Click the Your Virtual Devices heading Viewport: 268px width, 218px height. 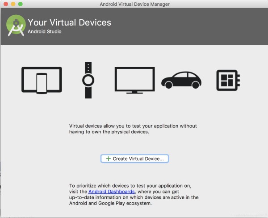[x=69, y=22]
